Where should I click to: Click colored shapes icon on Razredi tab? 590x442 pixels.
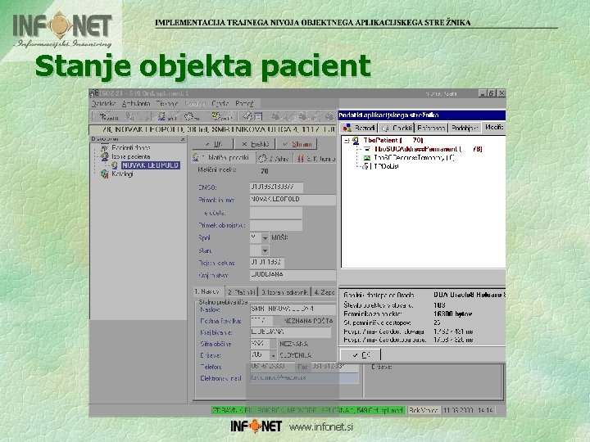coord(347,129)
